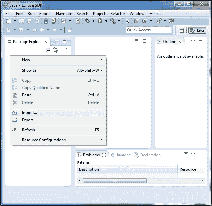
Task: Toggle Link with Editor in Package Explorer
Action: click(x=56, y=50)
